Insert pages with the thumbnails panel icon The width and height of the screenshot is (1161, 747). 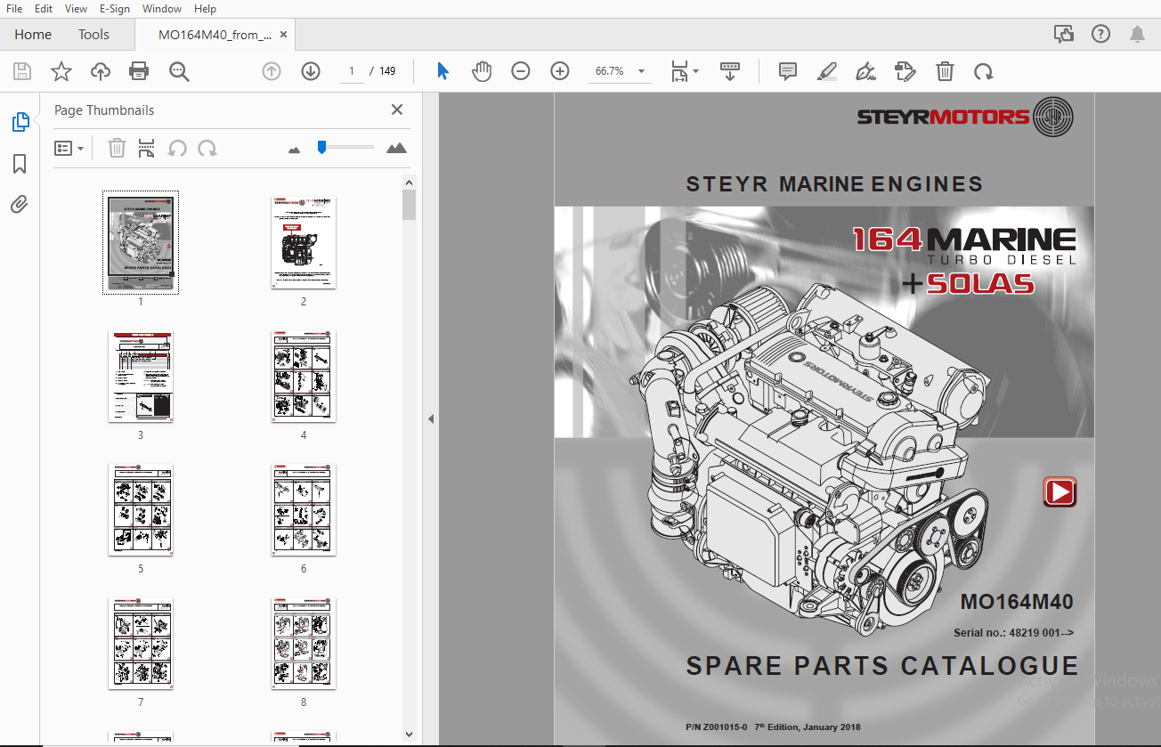147,149
